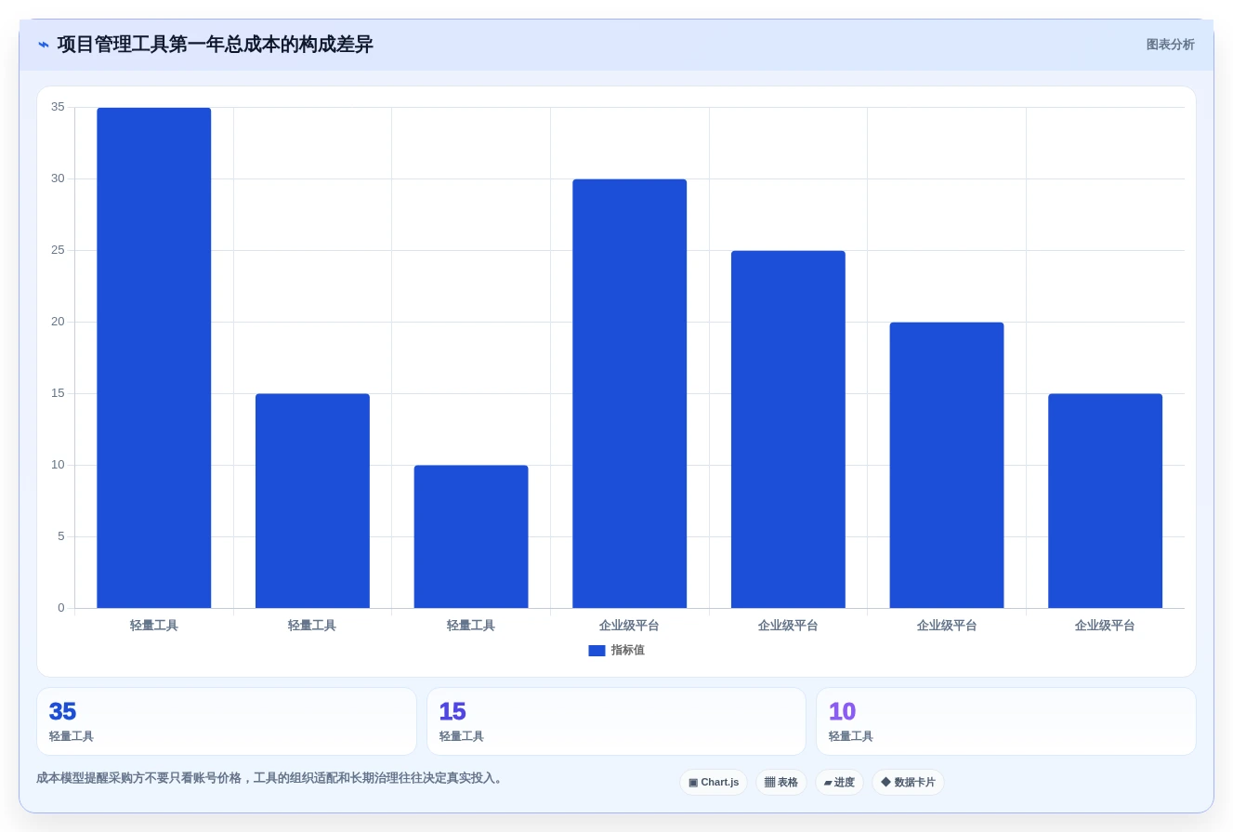Click the 企业级平台 bar with value 30
The image size is (1233, 832).
point(630,393)
